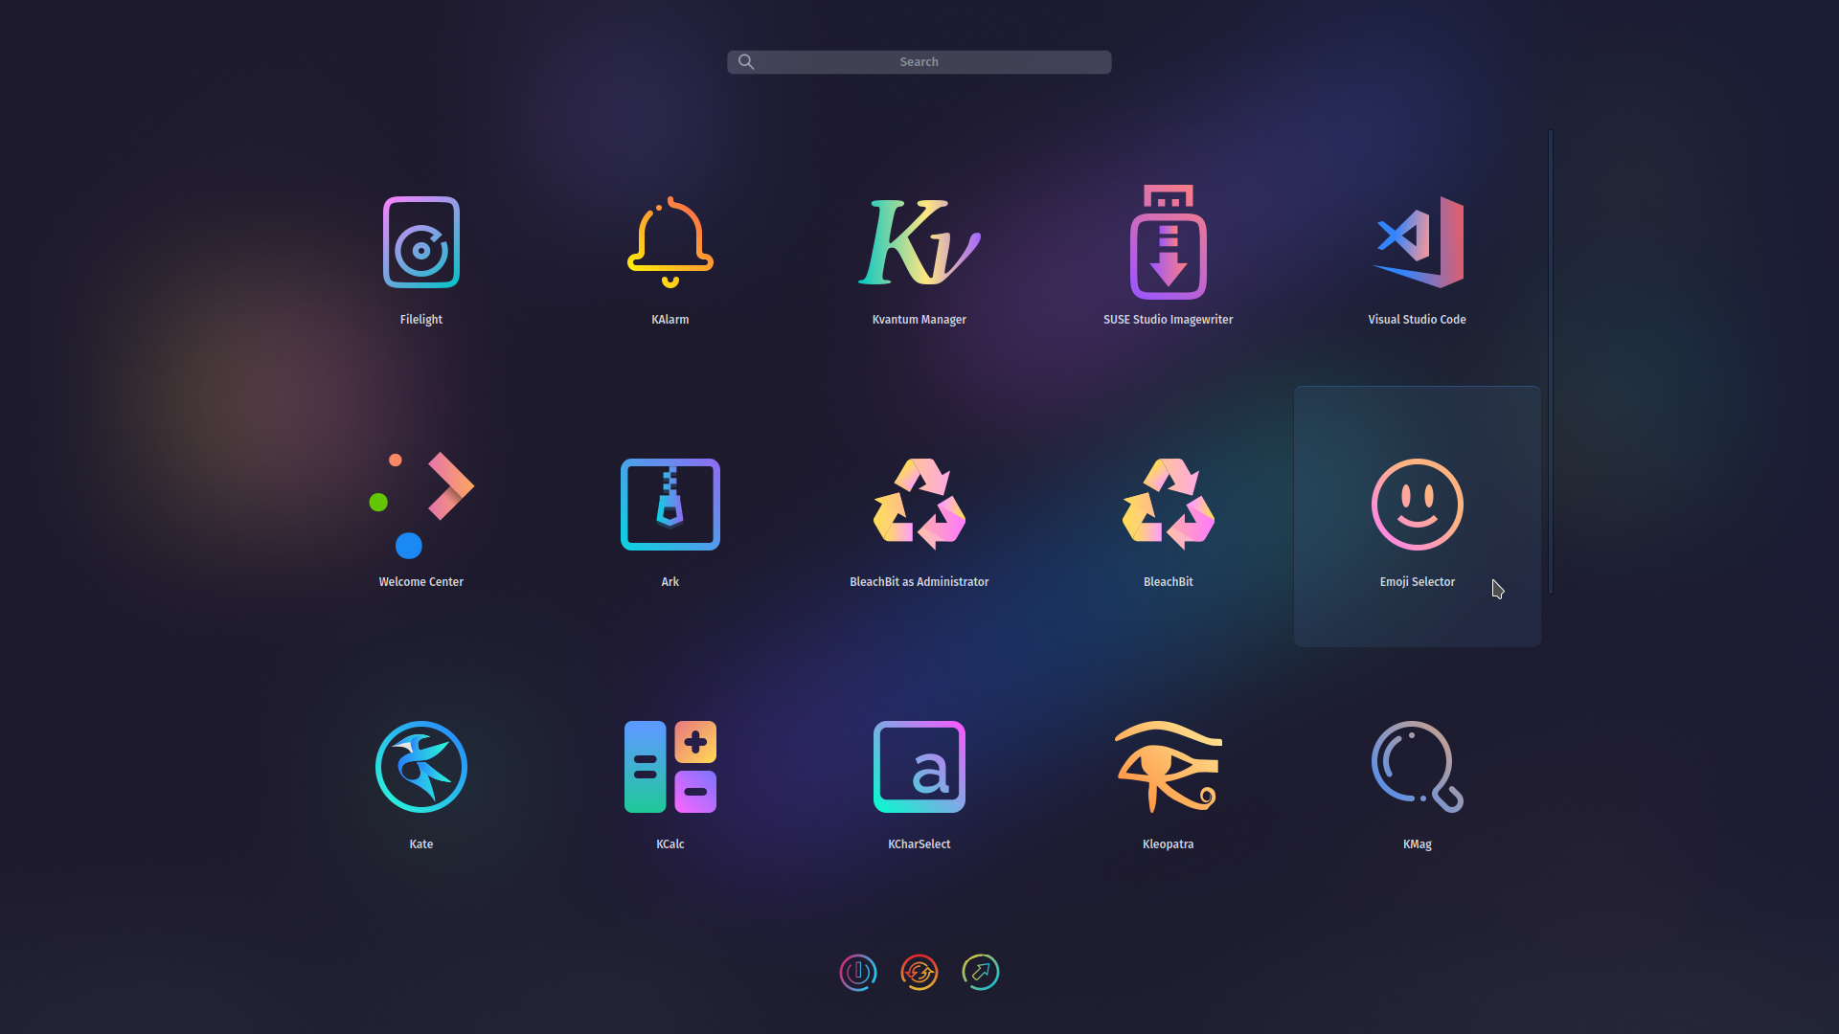
Task: Click the reboot button with circular arrows
Action: coord(919,973)
